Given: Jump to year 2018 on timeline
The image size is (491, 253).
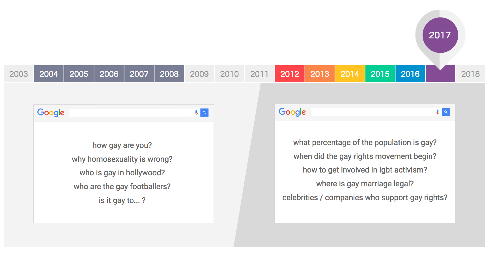Looking at the screenshot, I should point(470,74).
